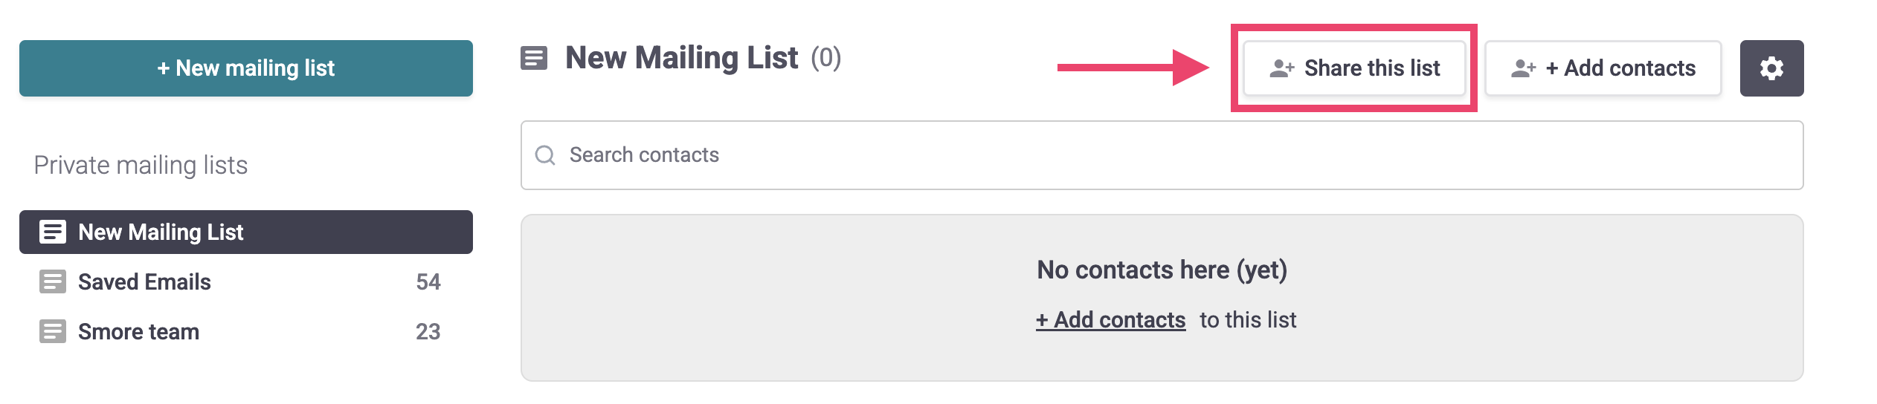Screen dimensions: 1877x404
Task: Create a list with + New mailing list
Action: pos(245,68)
